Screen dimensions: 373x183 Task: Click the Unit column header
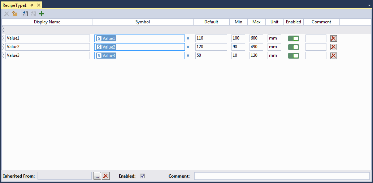tap(274, 22)
